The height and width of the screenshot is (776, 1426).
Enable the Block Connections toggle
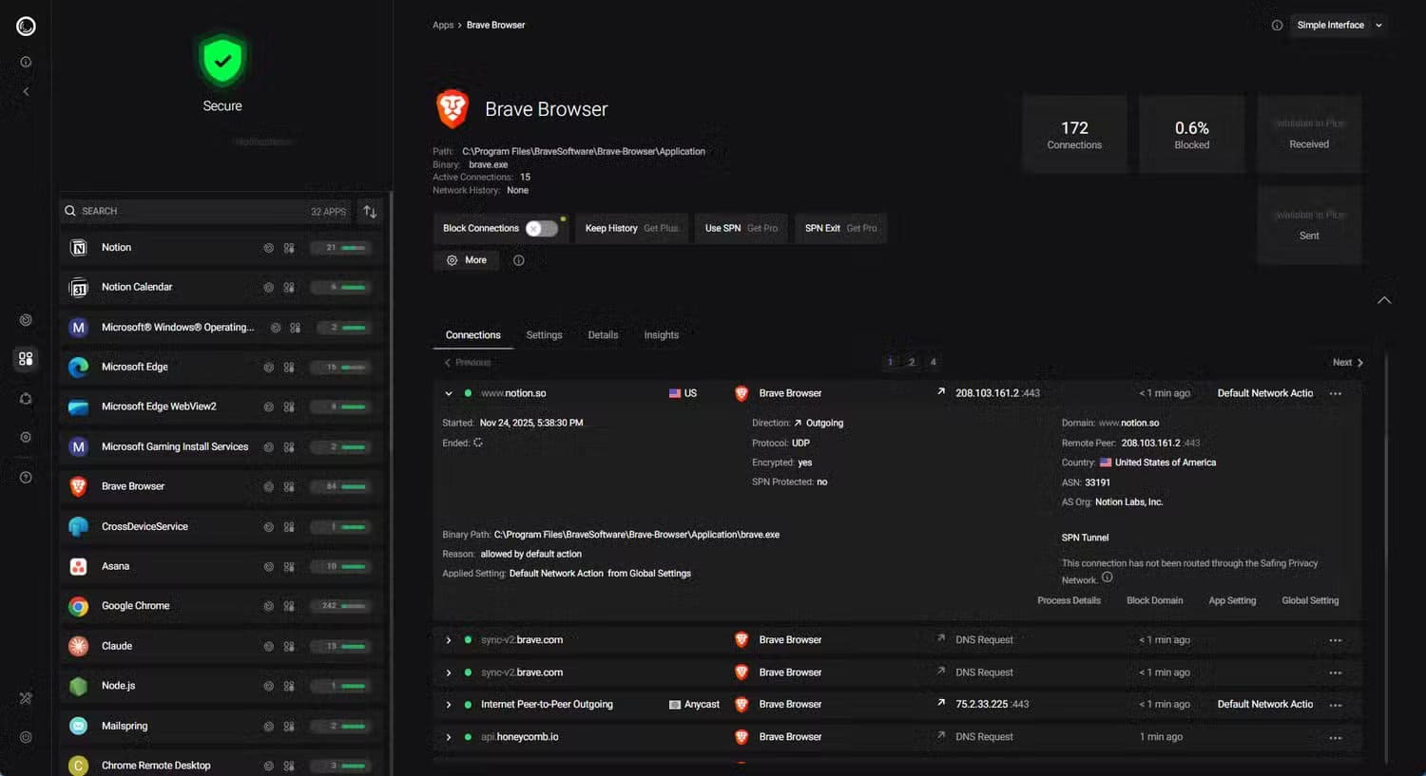[x=541, y=228]
